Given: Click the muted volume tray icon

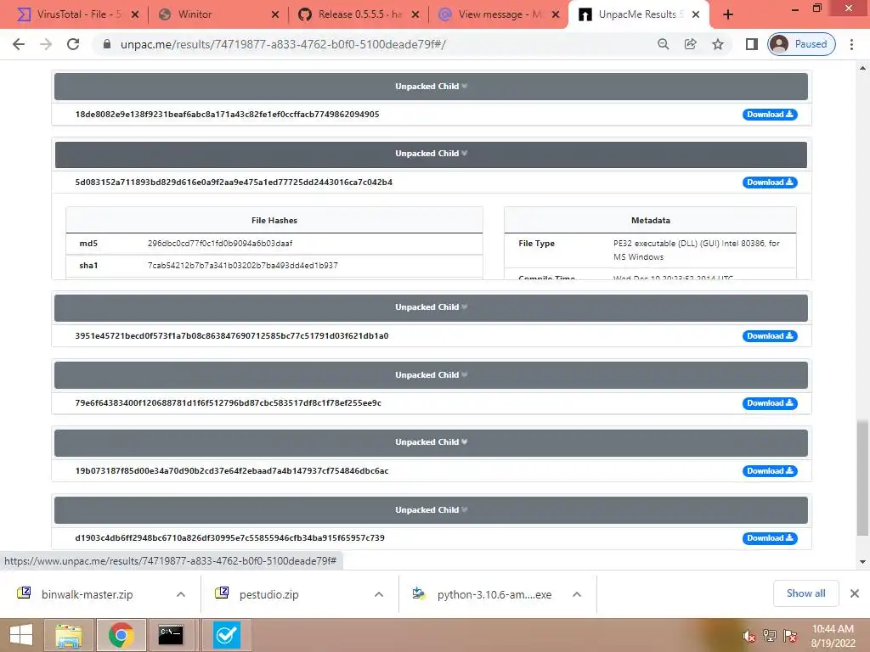Looking at the screenshot, I should tap(749, 636).
